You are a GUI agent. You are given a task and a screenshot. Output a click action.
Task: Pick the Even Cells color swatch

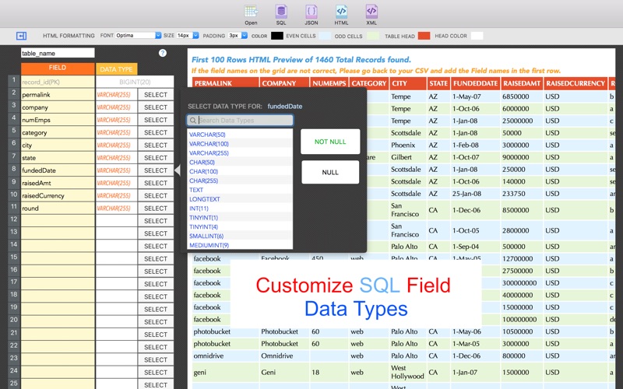point(325,36)
